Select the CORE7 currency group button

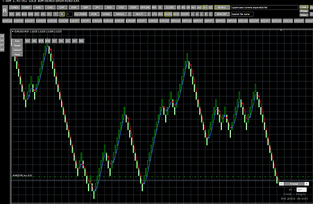point(26,7)
